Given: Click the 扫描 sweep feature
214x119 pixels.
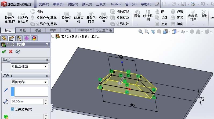Looking at the screenshot, I should (37, 11).
